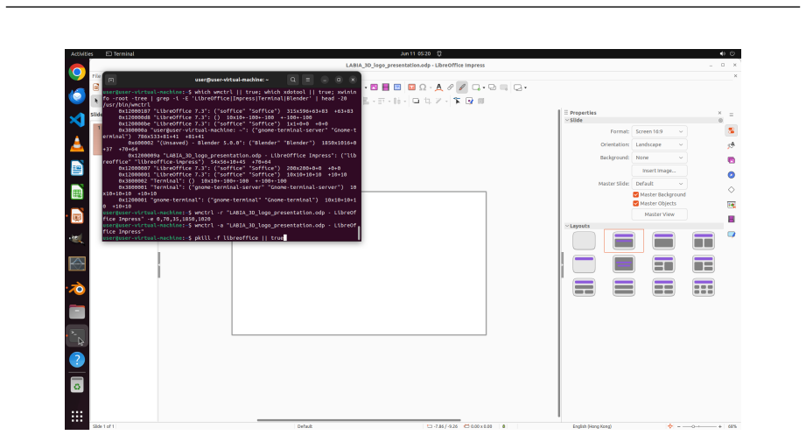Click Insert Text Box icon in Impress
This screenshot has width=806, height=435.
pos(411,88)
